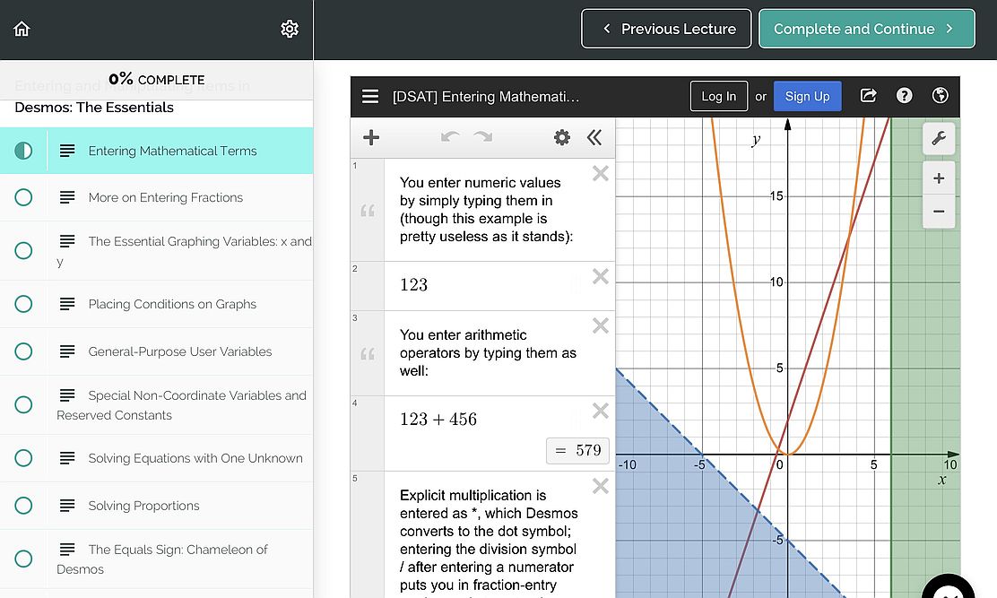Image resolution: width=997 pixels, height=598 pixels.
Task: Click status circle for General-Purpose User Variables
Action: (x=23, y=351)
